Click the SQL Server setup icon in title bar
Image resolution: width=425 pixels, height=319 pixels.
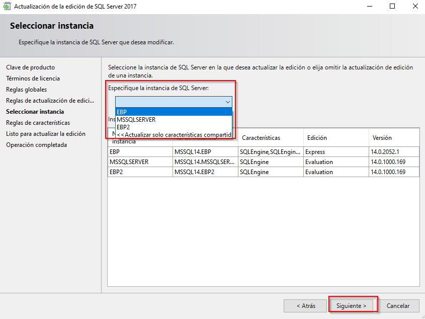click(x=7, y=7)
